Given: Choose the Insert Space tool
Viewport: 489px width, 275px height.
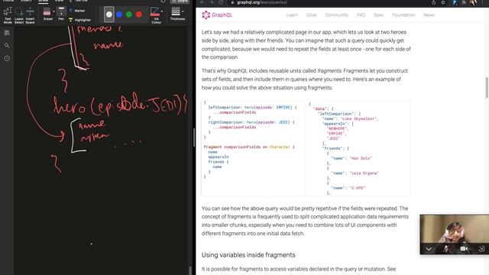Looking at the screenshot, I should [x=30, y=15].
